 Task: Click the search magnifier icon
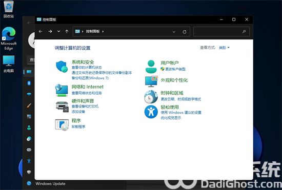[x=244, y=32]
